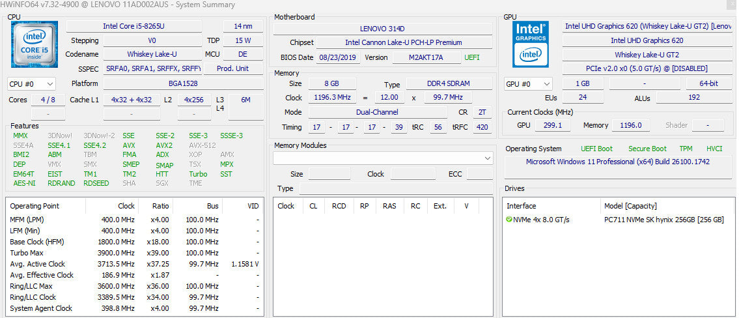Screen dimensions: 739x318
Task: Click the RDSEED feature label
Action: tap(96, 183)
